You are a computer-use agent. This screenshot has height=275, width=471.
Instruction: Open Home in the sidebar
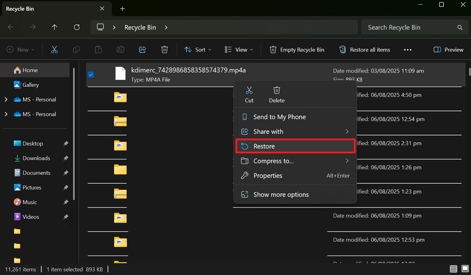[35, 70]
